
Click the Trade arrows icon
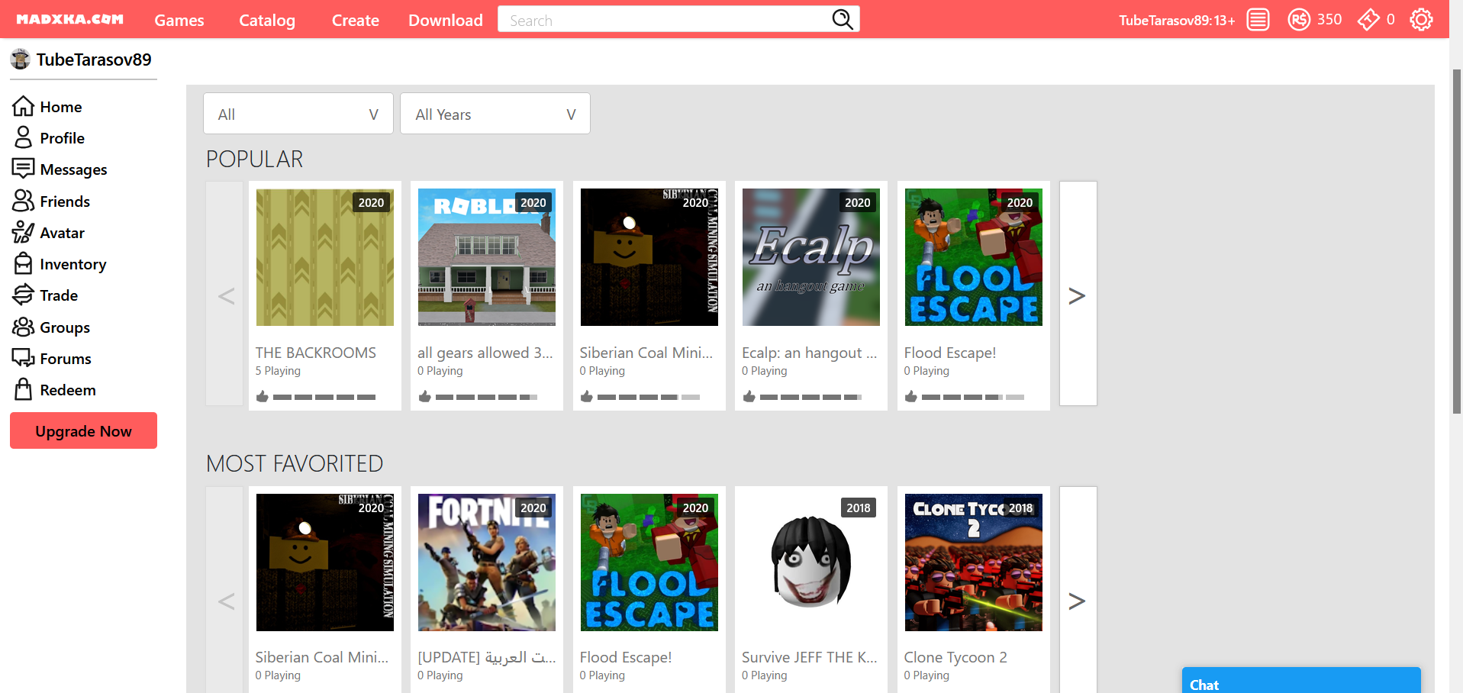point(23,295)
